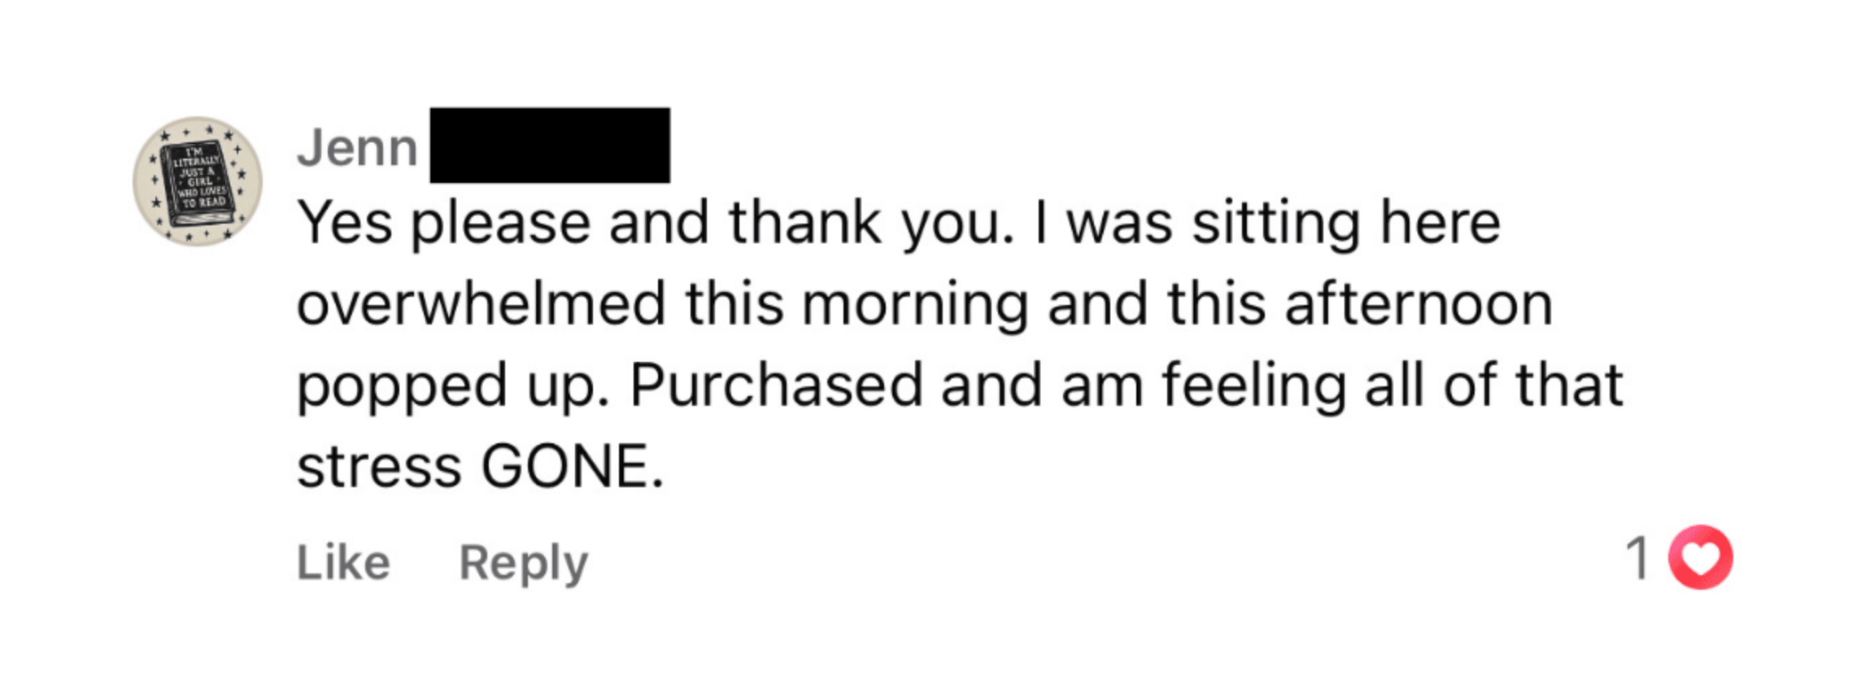Screen dimensions: 1874x675
Task: View the reaction count number 1
Action: (1638, 558)
